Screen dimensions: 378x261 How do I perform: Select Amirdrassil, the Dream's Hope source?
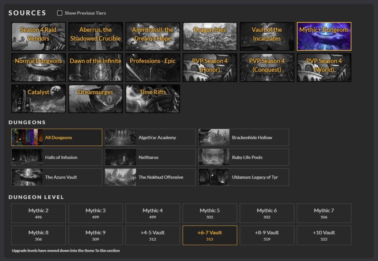pos(153,37)
